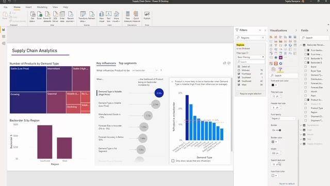Collapse the Fields pane chevron
The image size is (330, 186).
(327, 30)
